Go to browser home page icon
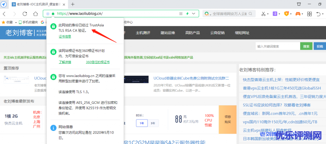326x144 pixels. point(35,14)
